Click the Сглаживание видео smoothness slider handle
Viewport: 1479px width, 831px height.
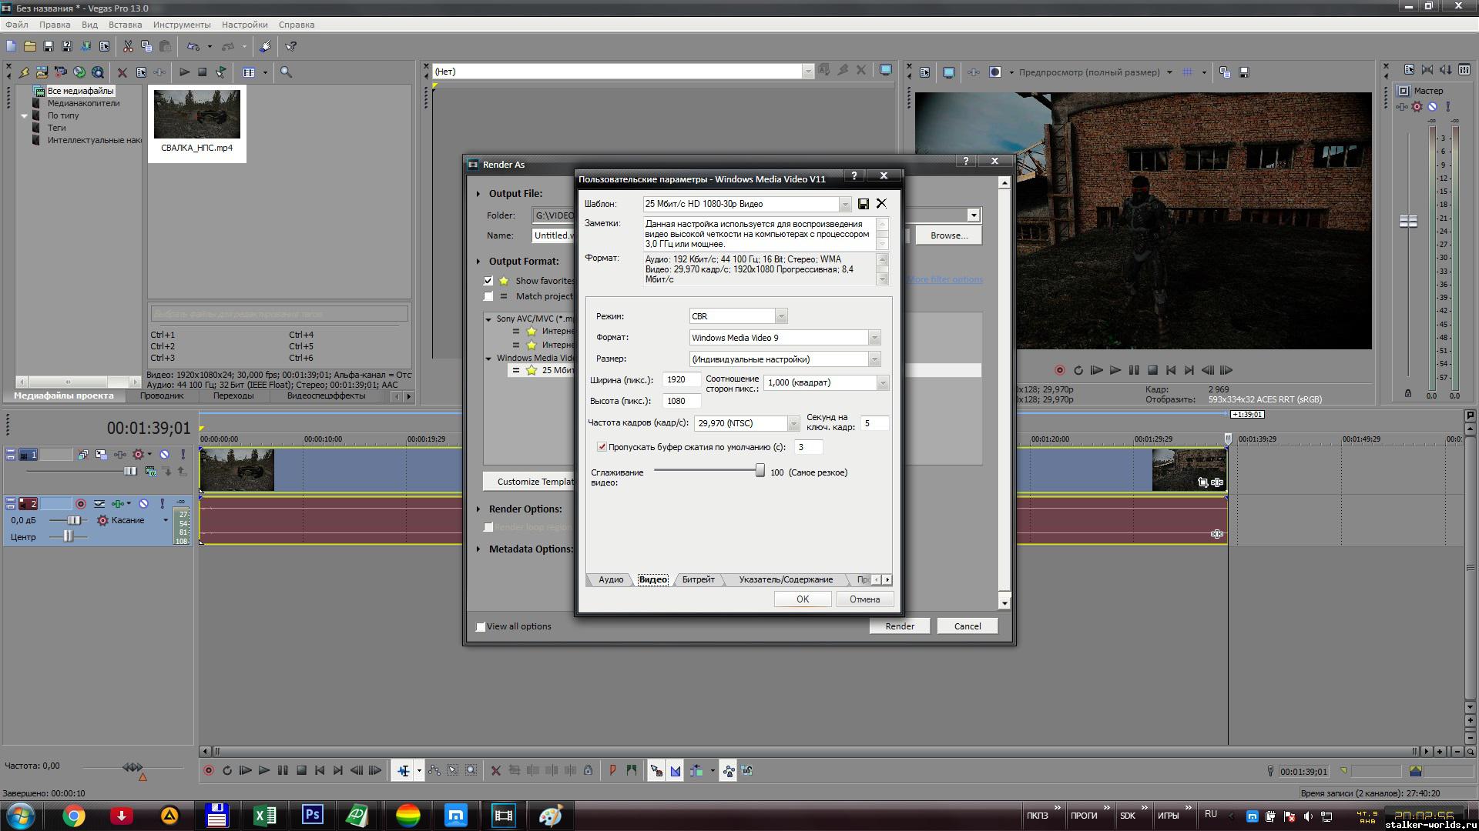(760, 471)
